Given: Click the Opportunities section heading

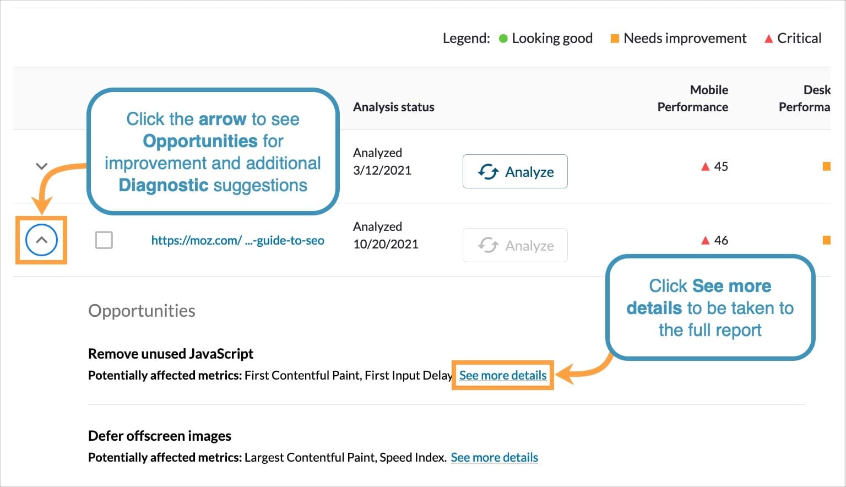Looking at the screenshot, I should coord(141,311).
